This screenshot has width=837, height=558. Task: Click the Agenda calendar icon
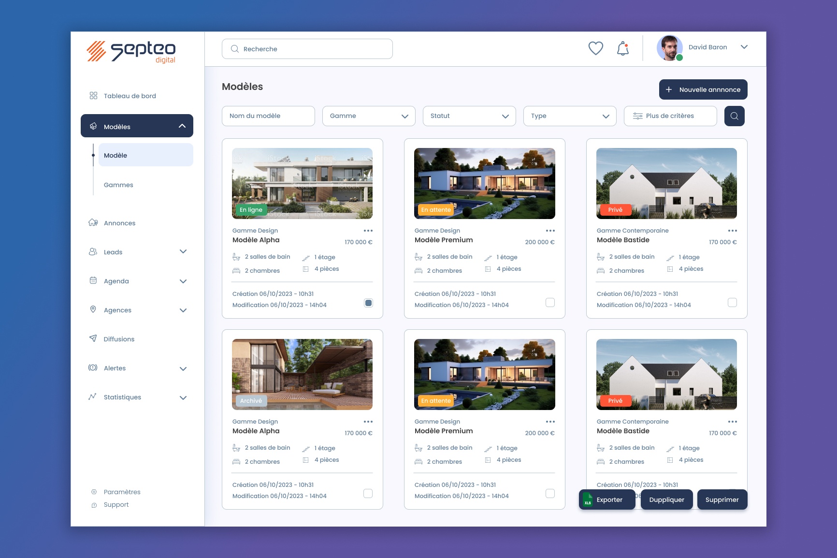click(93, 280)
